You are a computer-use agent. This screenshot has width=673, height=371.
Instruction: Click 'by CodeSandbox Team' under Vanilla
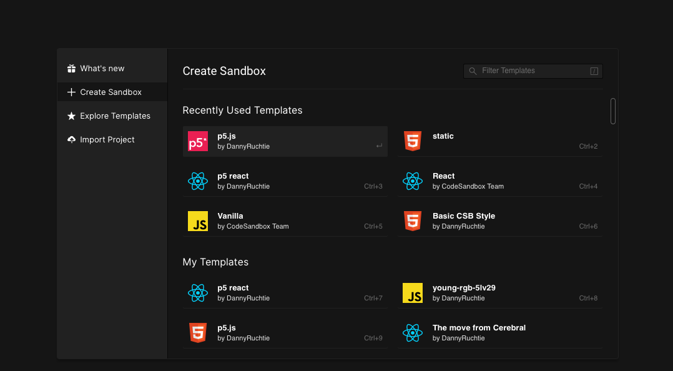coord(253,226)
